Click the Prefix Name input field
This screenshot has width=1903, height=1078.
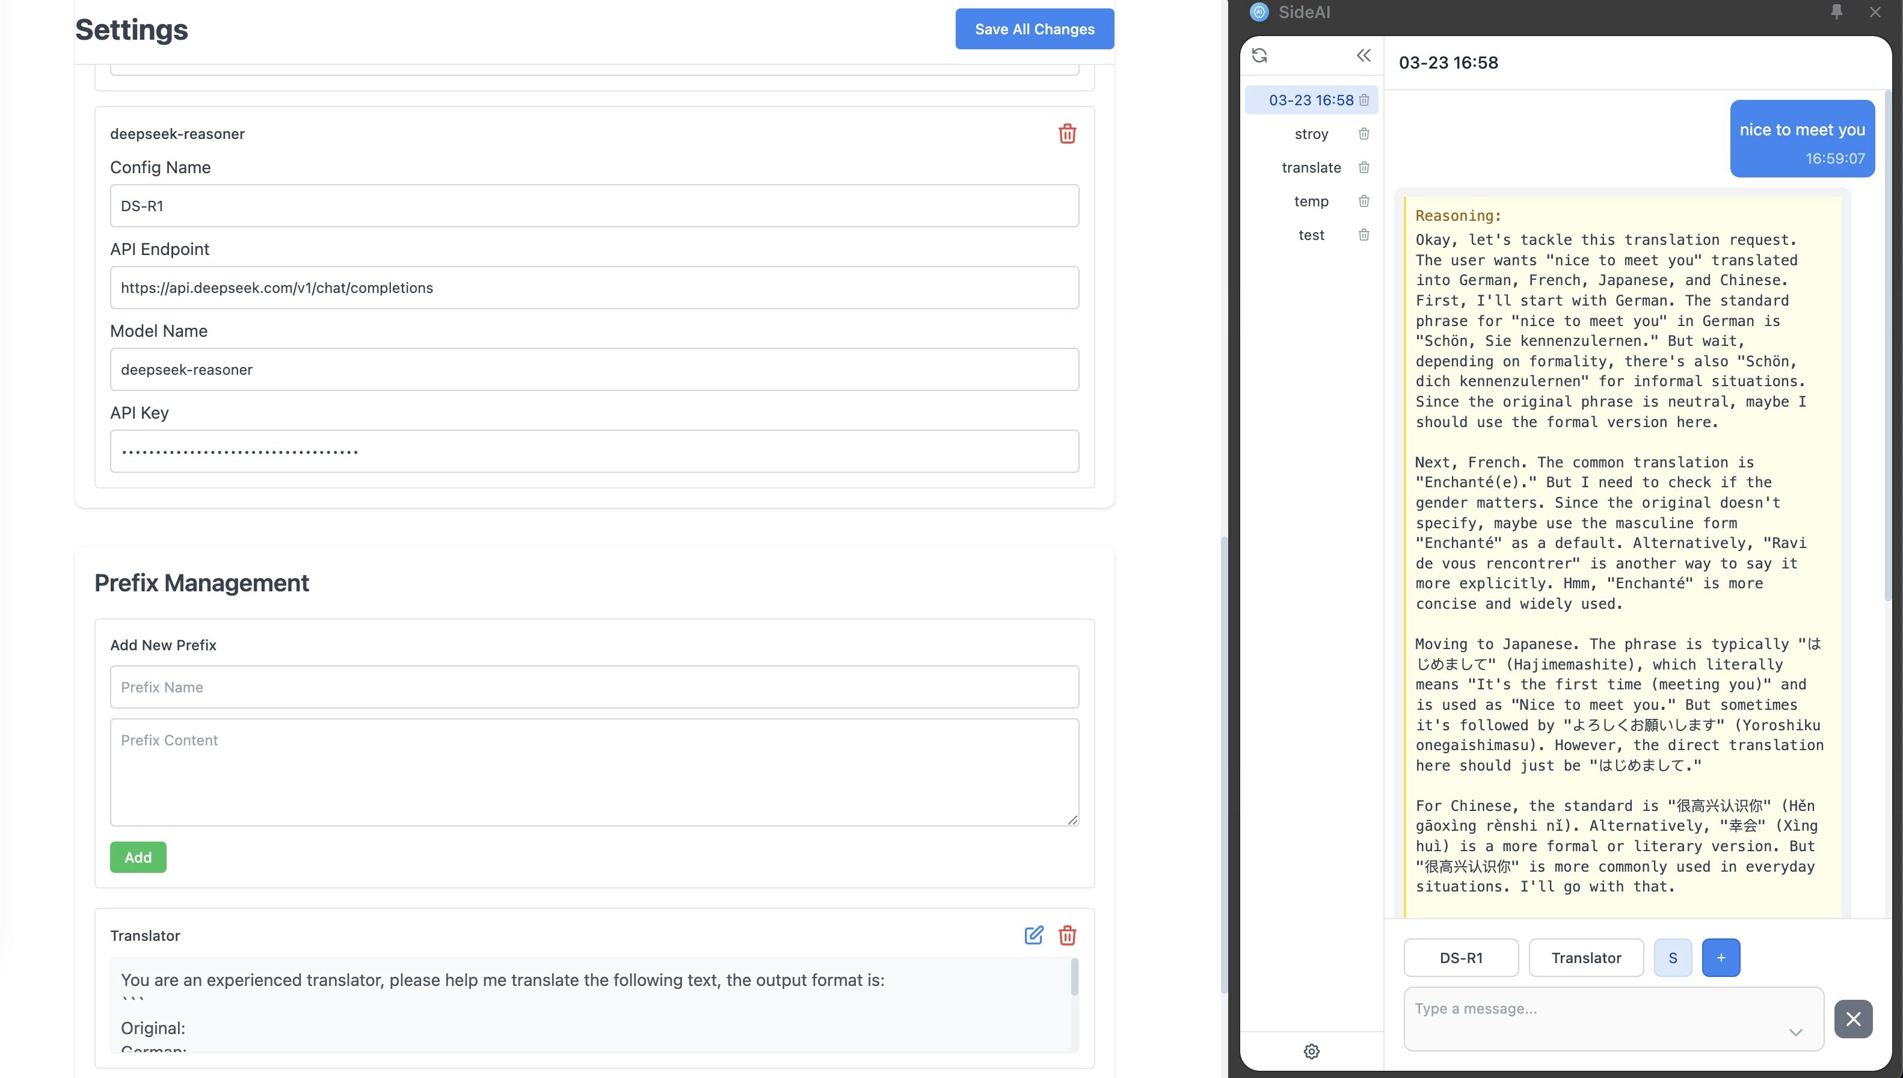[x=594, y=687]
